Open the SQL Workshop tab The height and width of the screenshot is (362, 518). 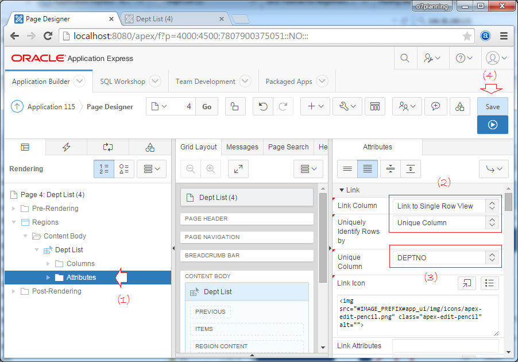pyautogui.click(x=122, y=82)
